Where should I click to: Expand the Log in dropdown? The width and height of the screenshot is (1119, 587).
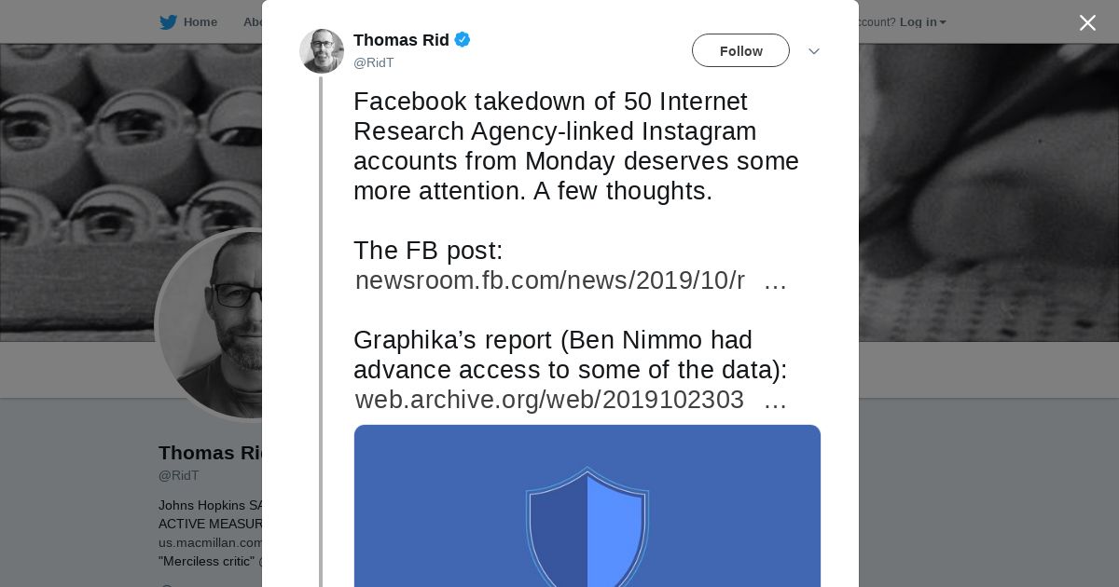point(922,22)
